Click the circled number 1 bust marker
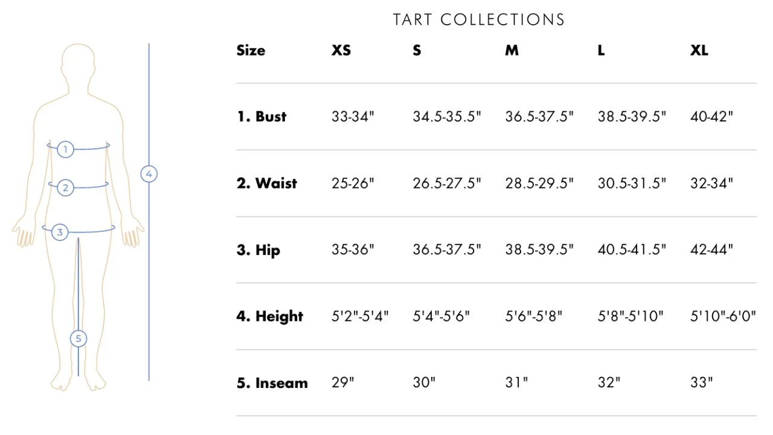 coord(66,149)
